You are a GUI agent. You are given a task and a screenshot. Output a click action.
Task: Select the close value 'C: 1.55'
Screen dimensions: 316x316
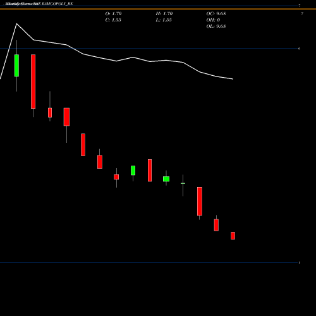(113, 20)
